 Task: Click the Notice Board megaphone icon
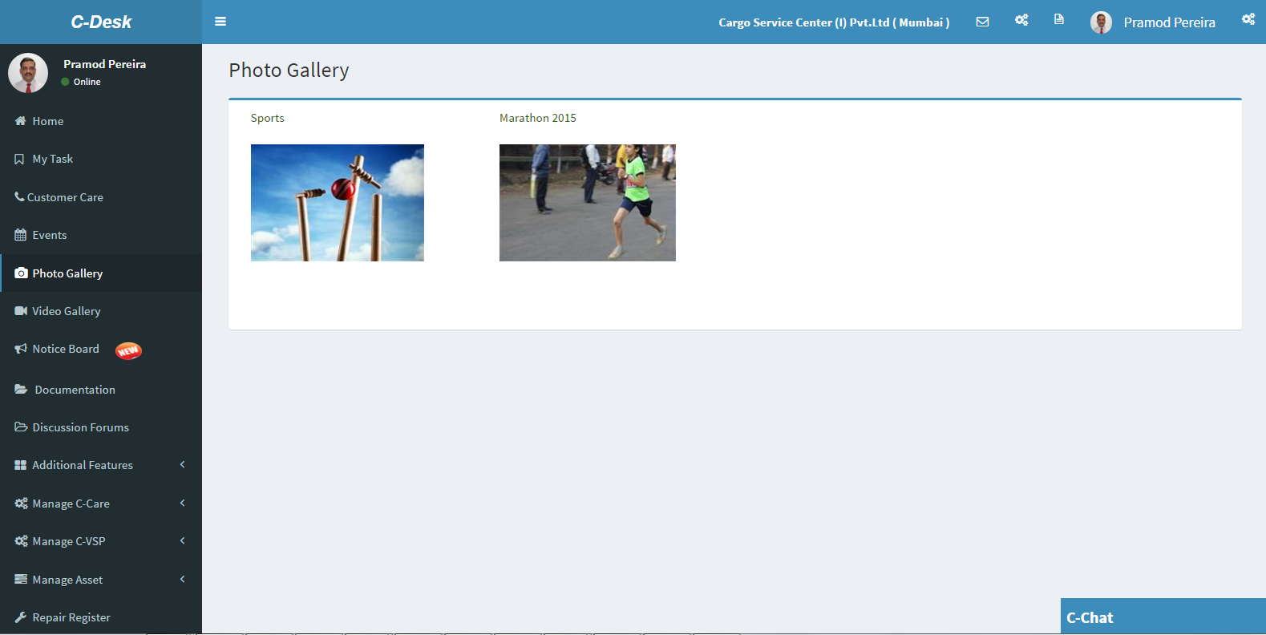tap(21, 349)
